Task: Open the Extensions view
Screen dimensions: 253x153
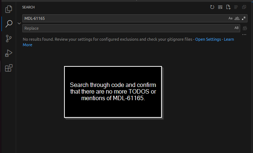Action: 9,68
